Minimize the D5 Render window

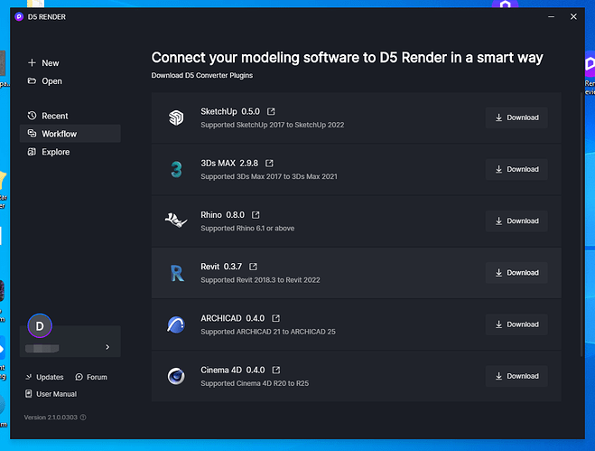click(x=551, y=16)
